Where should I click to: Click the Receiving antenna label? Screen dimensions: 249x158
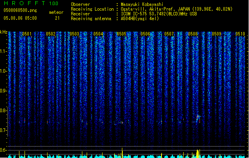[91, 19]
